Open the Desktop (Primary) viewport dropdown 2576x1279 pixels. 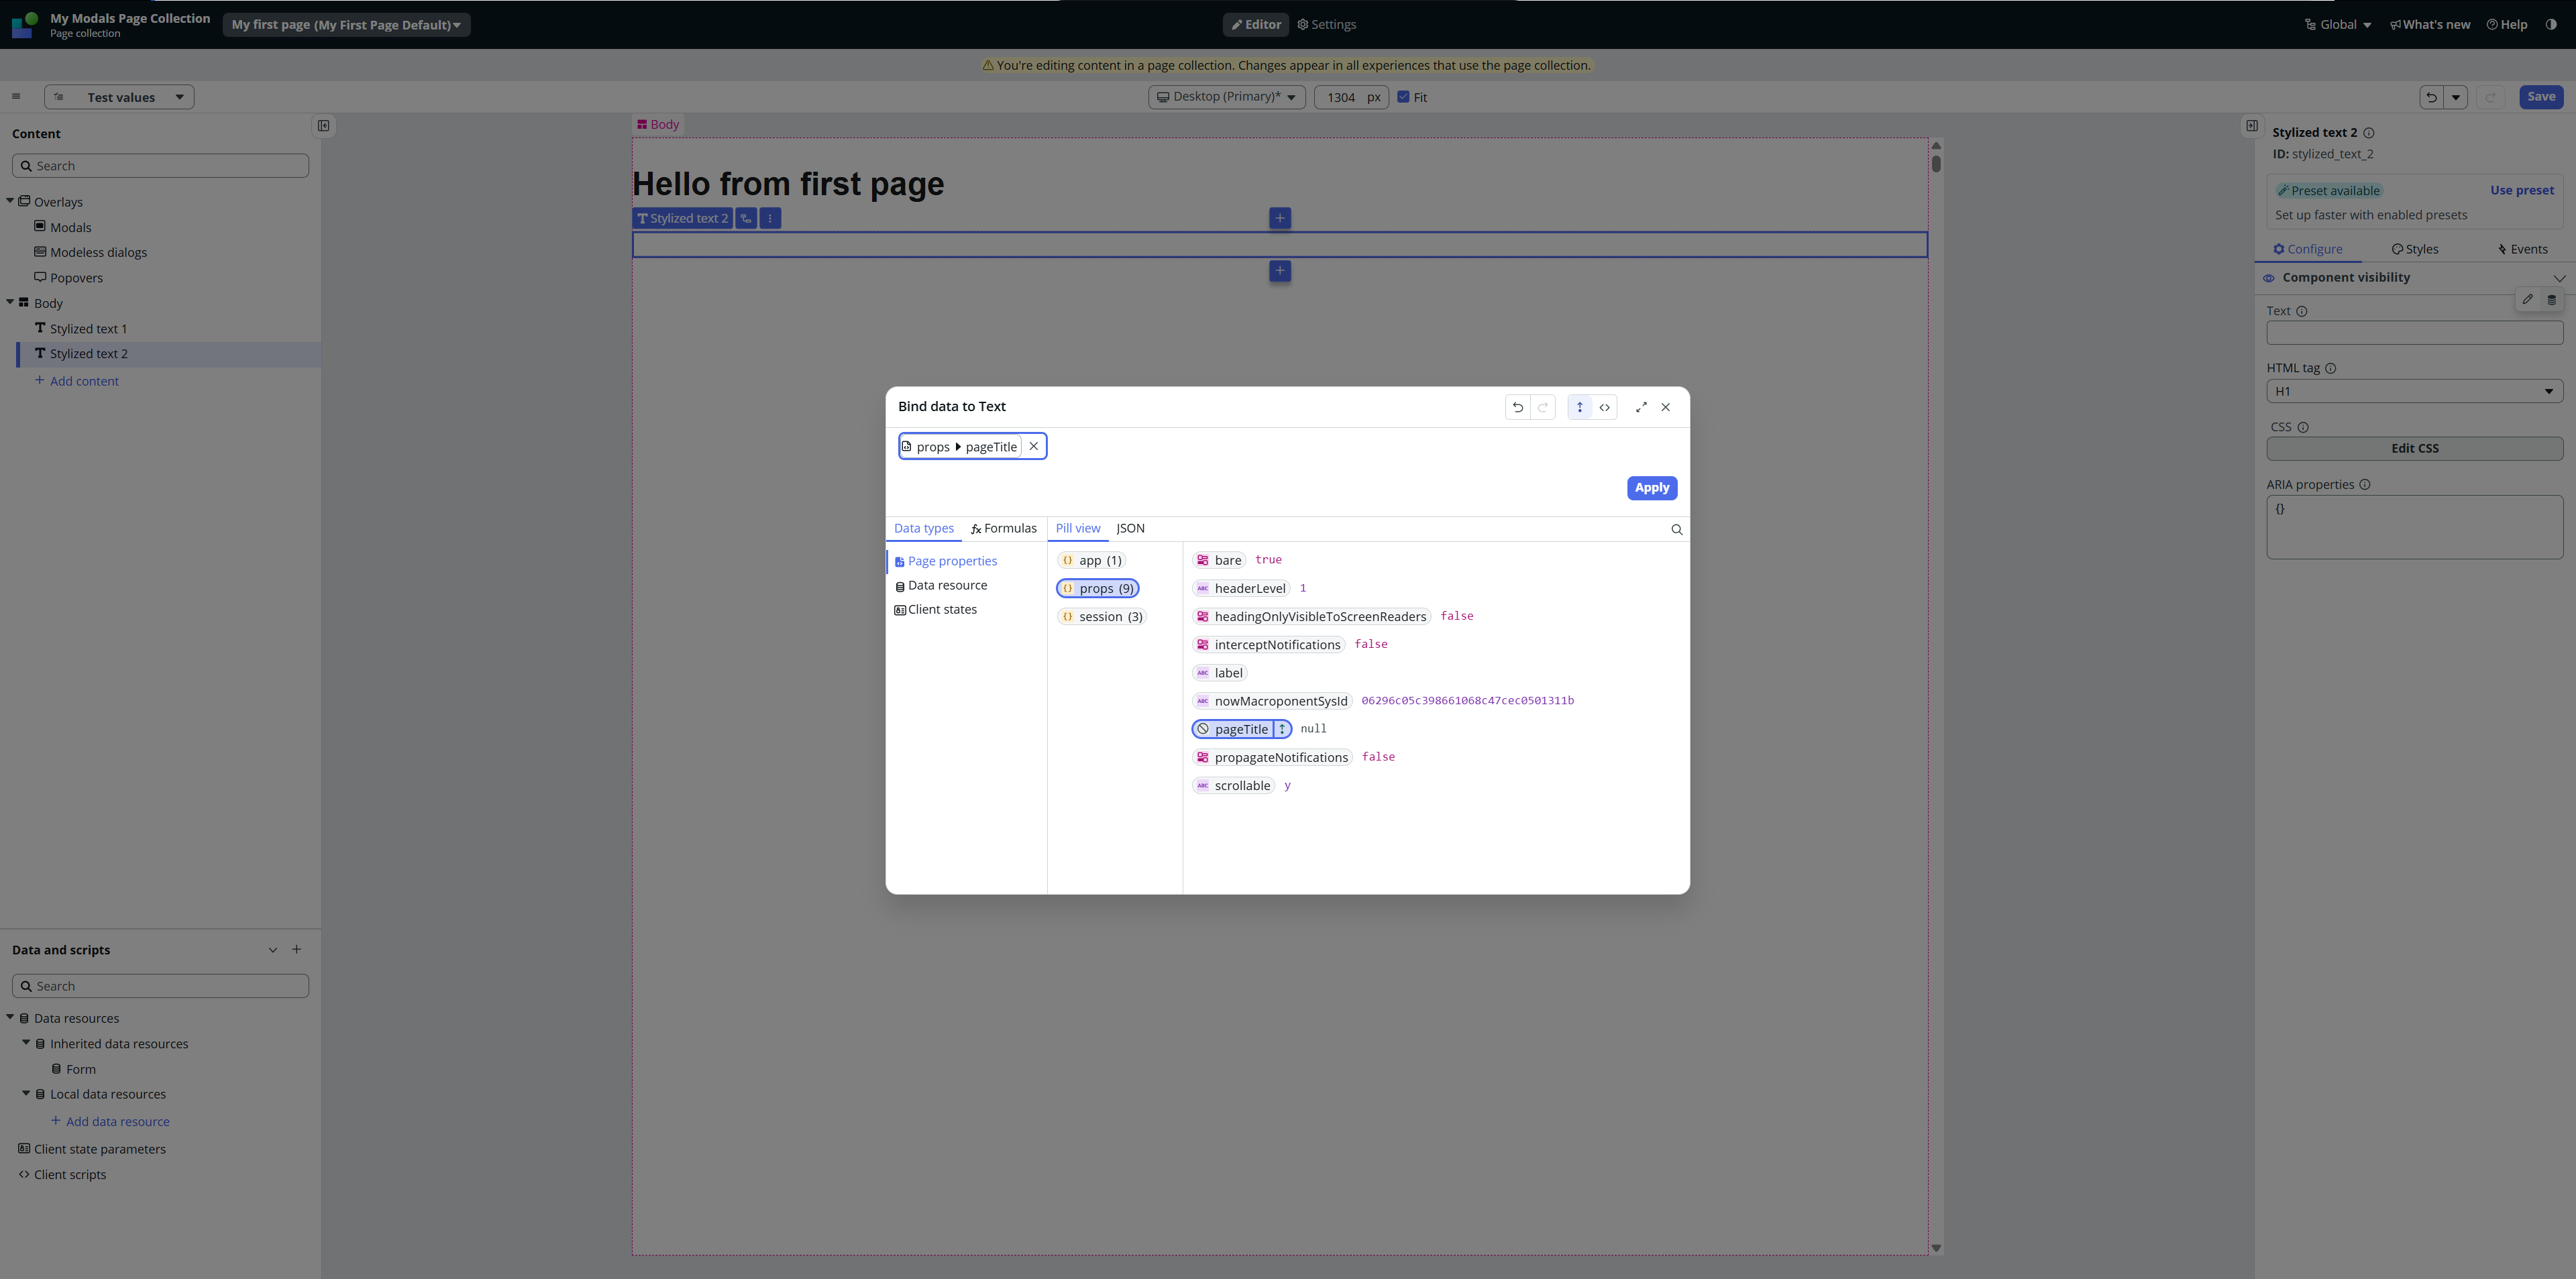pyautogui.click(x=1226, y=97)
